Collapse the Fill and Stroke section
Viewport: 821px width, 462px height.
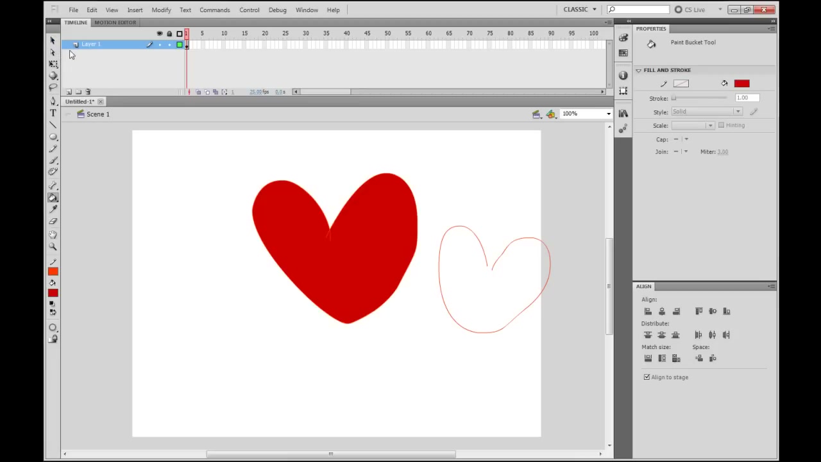point(638,70)
